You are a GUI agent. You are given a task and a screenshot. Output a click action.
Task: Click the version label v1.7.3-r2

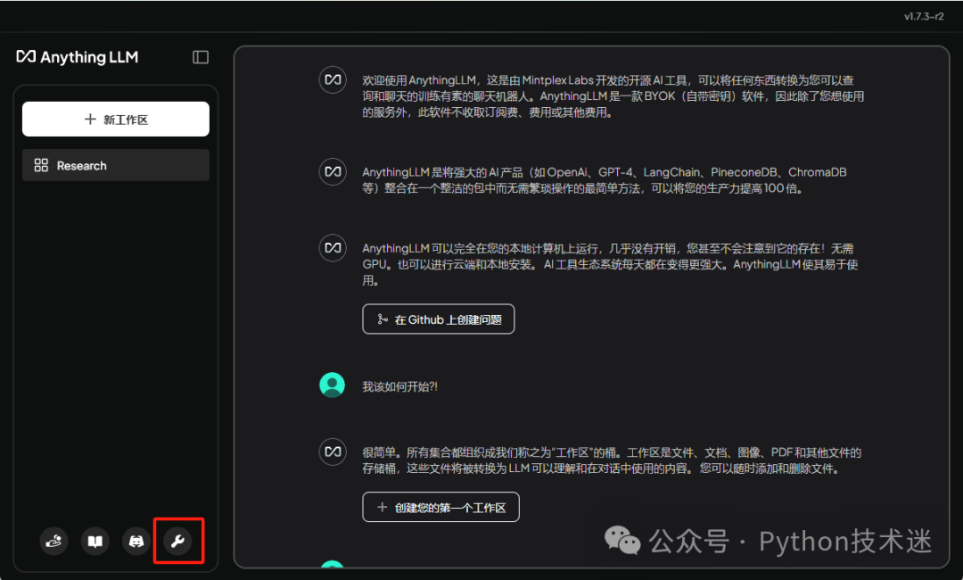(924, 17)
